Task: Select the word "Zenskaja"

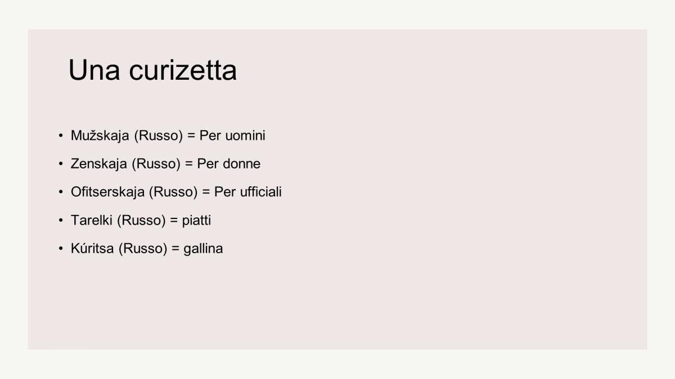Action: (99, 164)
